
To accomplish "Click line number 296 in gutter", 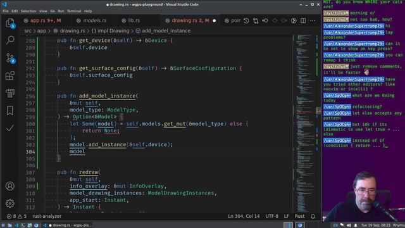I will [x=30, y=96].
